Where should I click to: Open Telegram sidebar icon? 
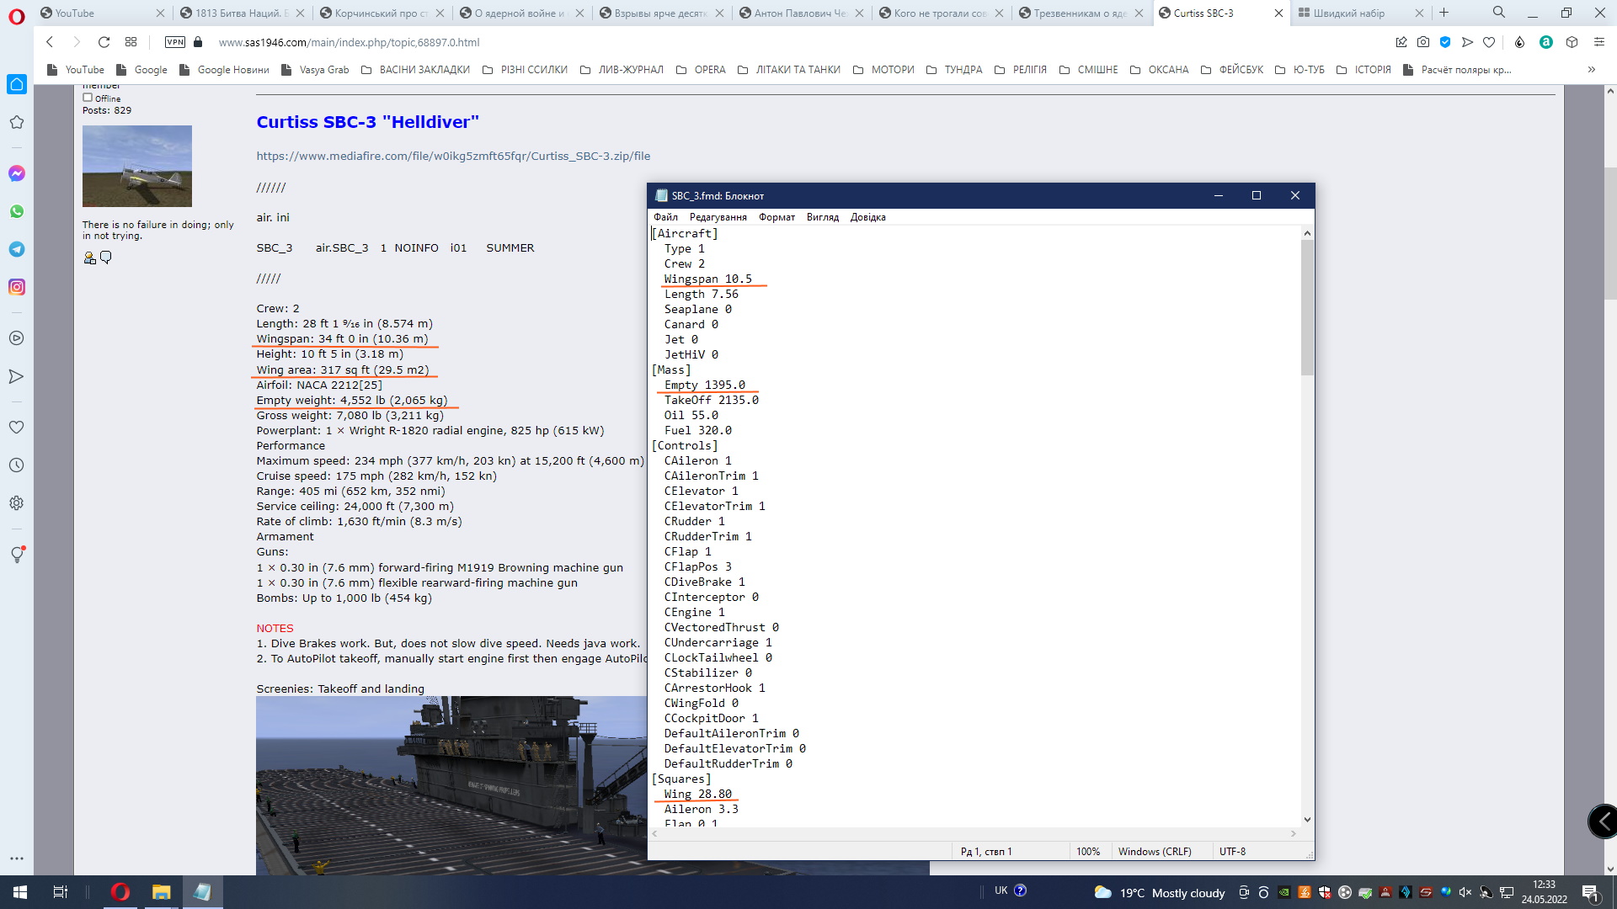pos(17,249)
